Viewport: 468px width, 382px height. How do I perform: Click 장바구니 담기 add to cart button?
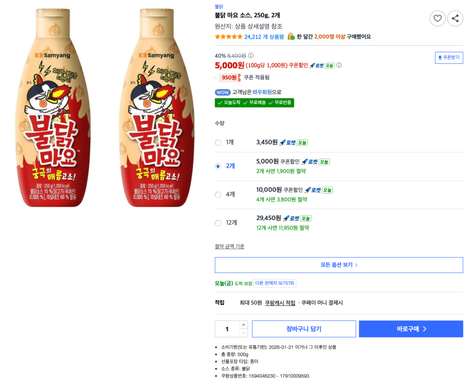click(304, 329)
